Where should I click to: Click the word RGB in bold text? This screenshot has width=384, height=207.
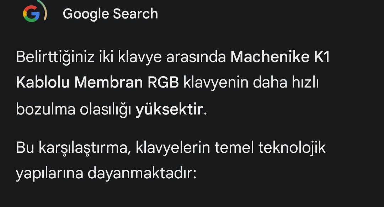[x=163, y=82]
